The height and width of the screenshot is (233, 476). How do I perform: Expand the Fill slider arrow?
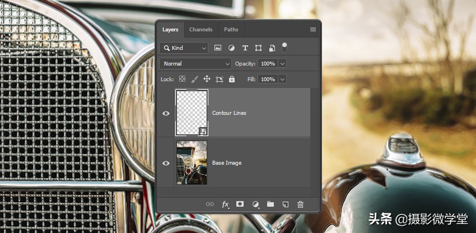[x=282, y=80]
